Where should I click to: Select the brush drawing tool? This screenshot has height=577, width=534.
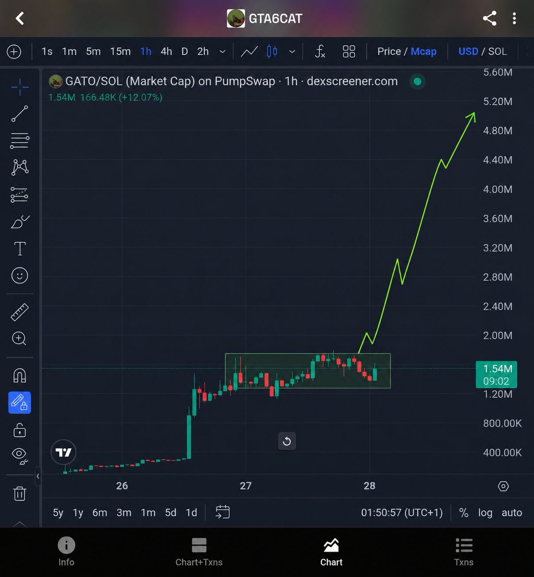pos(20,222)
